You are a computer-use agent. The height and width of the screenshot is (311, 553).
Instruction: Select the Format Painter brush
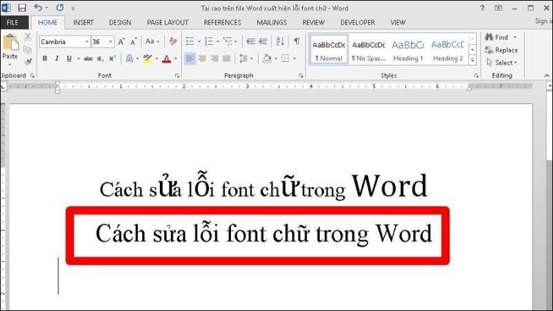click(28, 63)
